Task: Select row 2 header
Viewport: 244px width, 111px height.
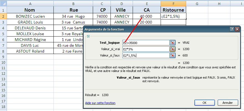Action: [3, 16]
